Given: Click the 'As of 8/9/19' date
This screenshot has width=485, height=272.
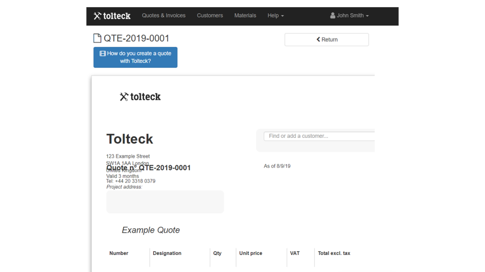Looking at the screenshot, I should click(277, 166).
